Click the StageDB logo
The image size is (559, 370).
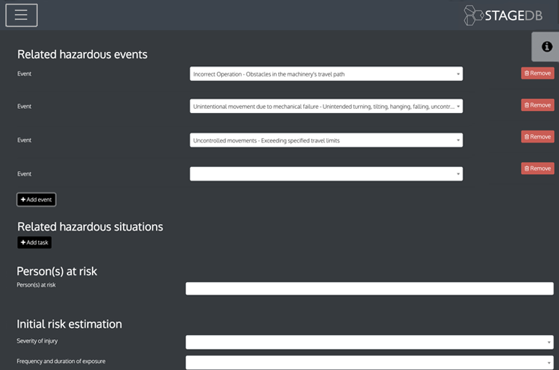click(503, 15)
